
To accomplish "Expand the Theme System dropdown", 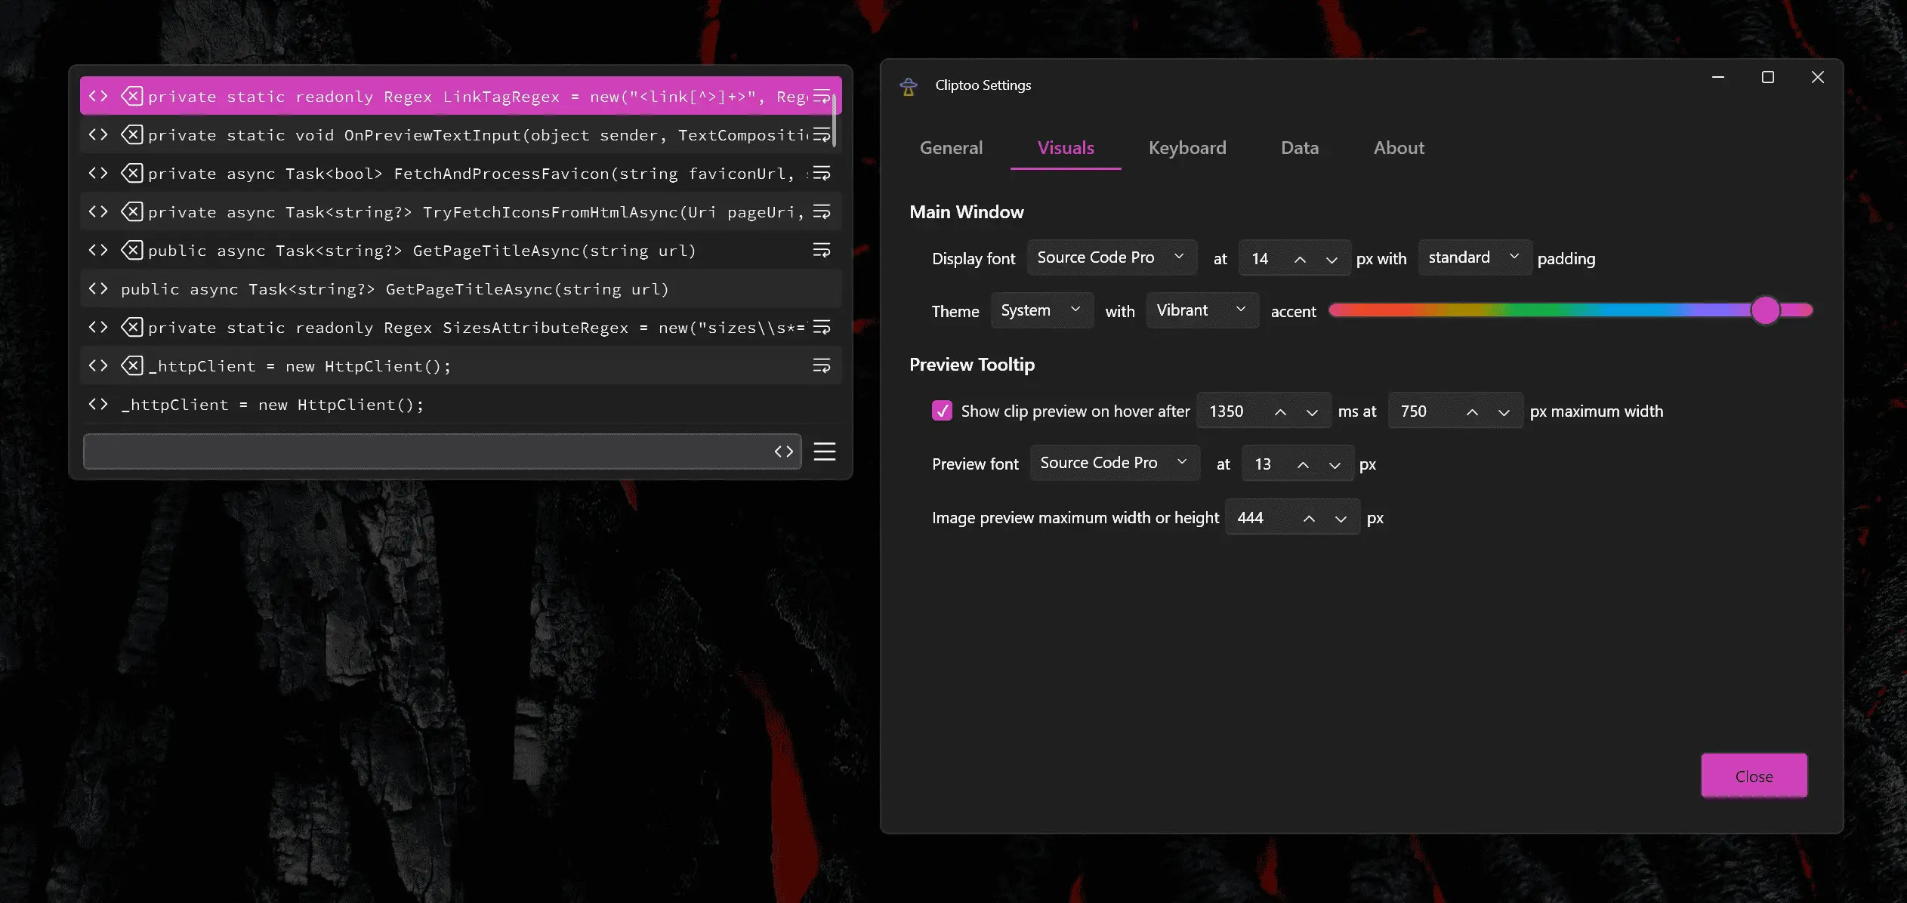I will [x=1041, y=310].
